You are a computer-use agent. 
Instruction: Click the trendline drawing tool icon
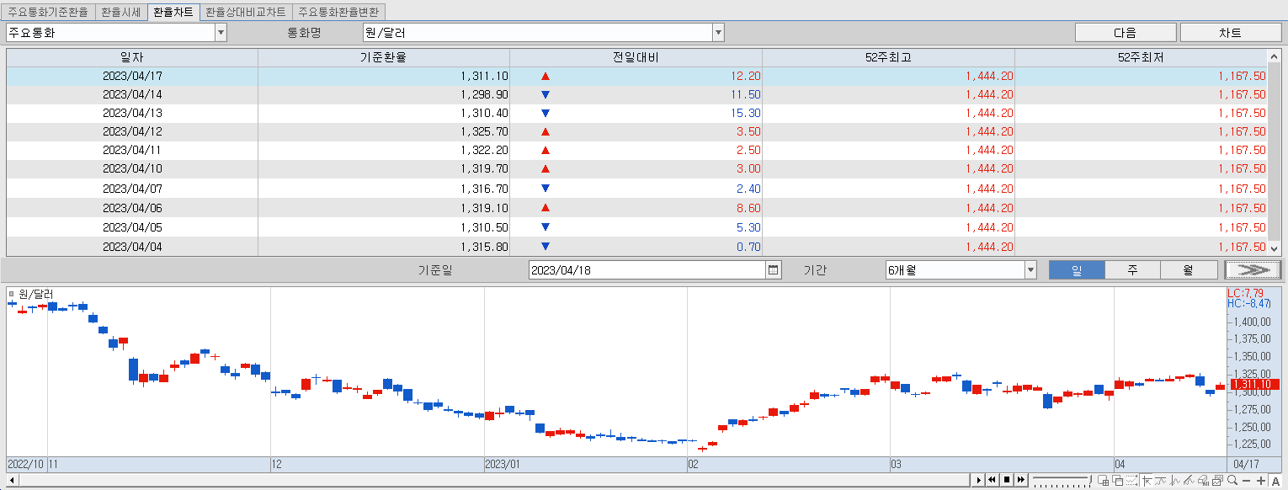coord(1189,480)
